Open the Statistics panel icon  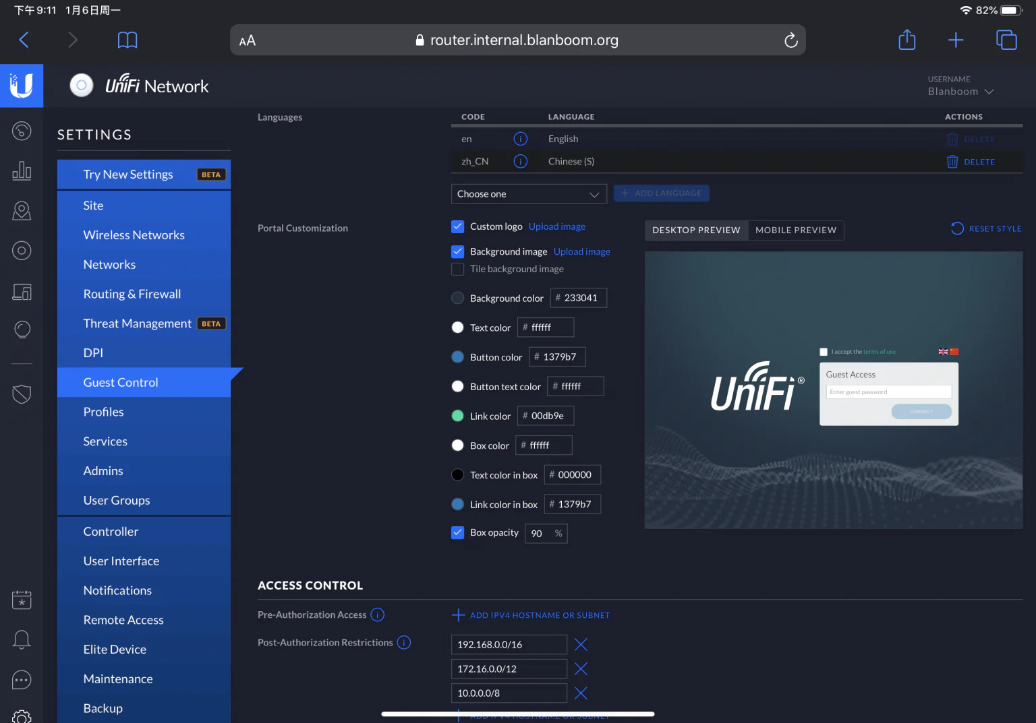click(x=22, y=170)
